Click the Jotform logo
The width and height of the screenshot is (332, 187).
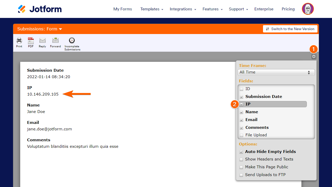click(x=40, y=9)
